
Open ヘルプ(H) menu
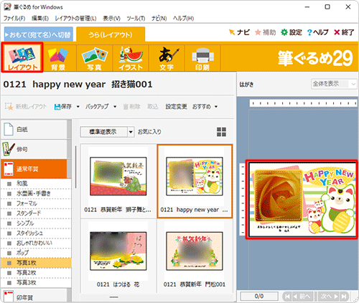183,18
